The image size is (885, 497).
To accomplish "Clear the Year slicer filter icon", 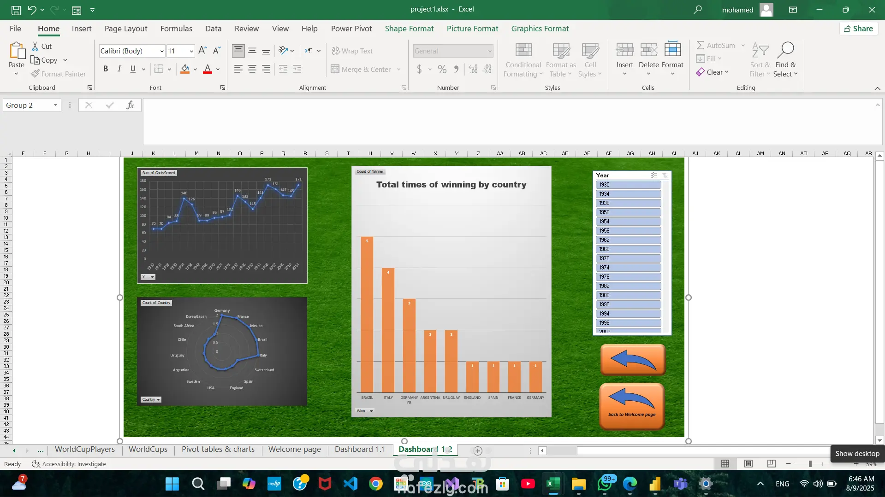I will 665,175.
